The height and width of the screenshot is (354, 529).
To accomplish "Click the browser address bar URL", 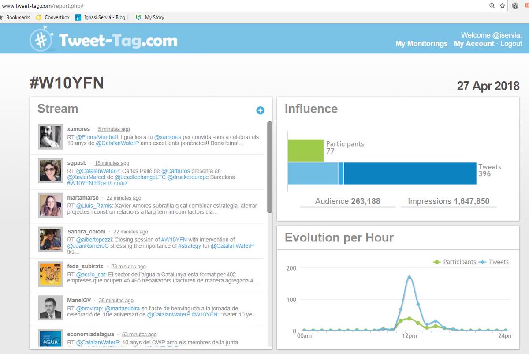I will coord(42,6).
